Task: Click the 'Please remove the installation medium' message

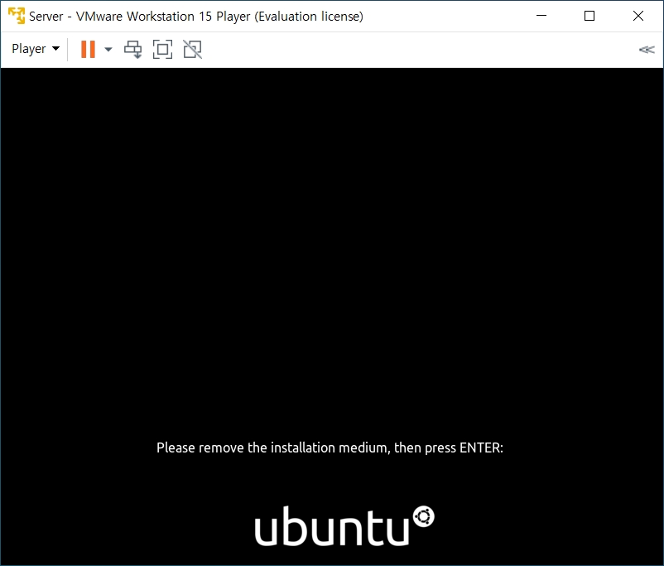Action: click(330, 447)
